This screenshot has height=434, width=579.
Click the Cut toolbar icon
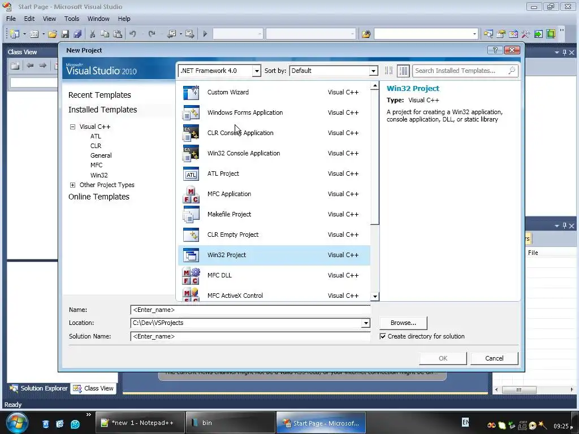click(x=92, y=34)
